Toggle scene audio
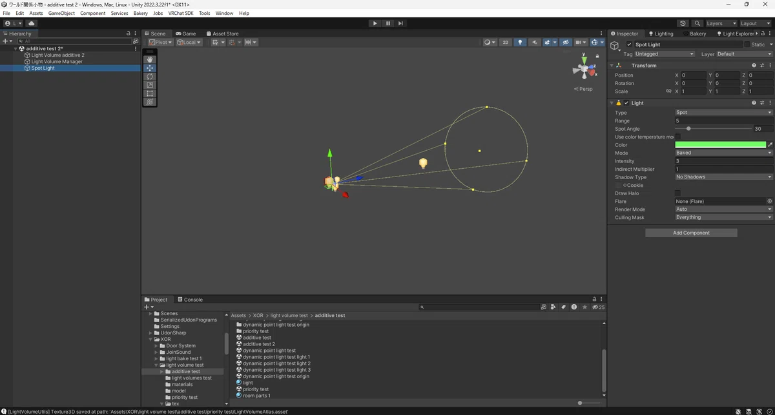 point(535,43)
